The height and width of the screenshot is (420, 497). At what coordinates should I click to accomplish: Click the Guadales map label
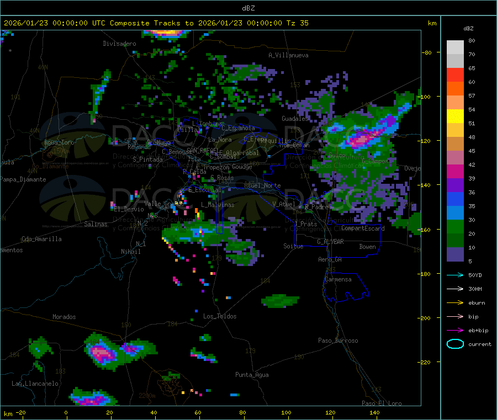point(295,119)
